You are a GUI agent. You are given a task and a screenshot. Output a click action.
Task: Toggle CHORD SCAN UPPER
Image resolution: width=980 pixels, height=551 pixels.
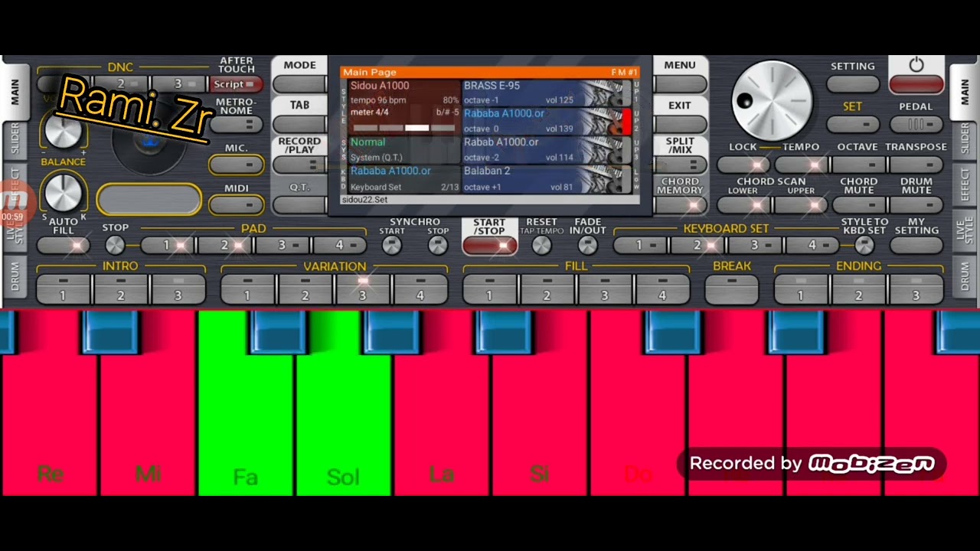click(801, 204)
